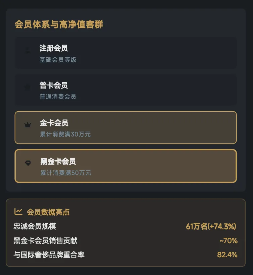Select the 黑金卡会员 tier title
The image size is (253, 275).
pos(58,162)
